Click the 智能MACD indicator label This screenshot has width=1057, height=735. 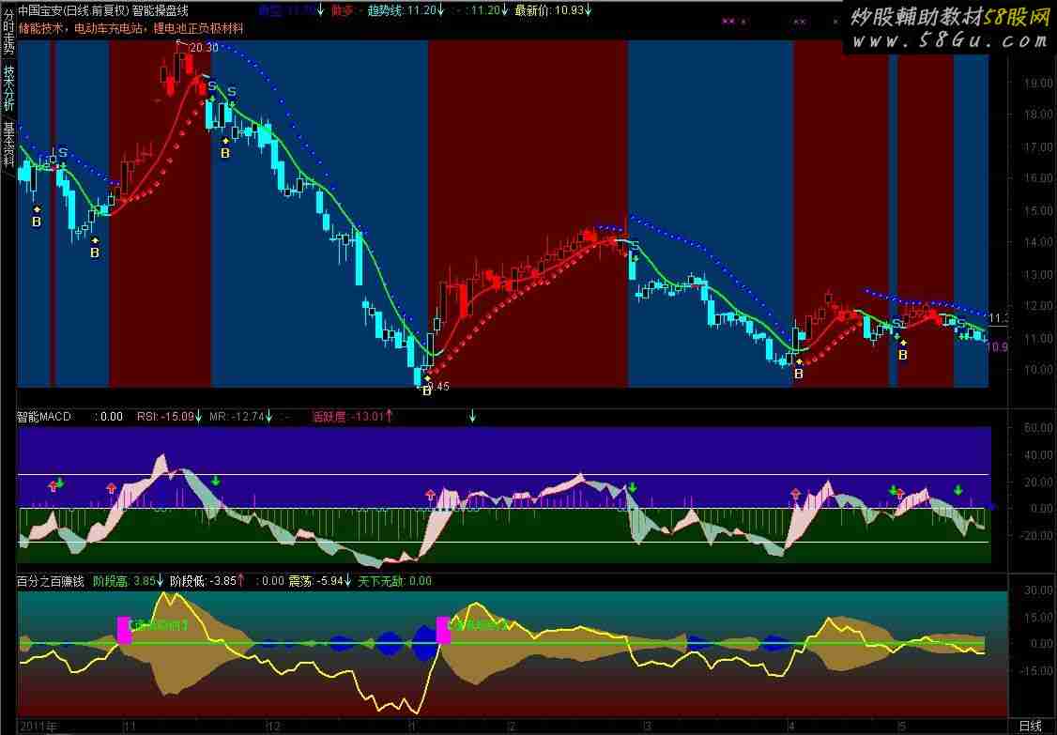tap(43, 417)
